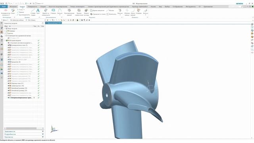The height and width of the screenshot is (143, 254).
Task: Expand the Камеры tree node
Action: pyautogui.click(x=5, y=31)
